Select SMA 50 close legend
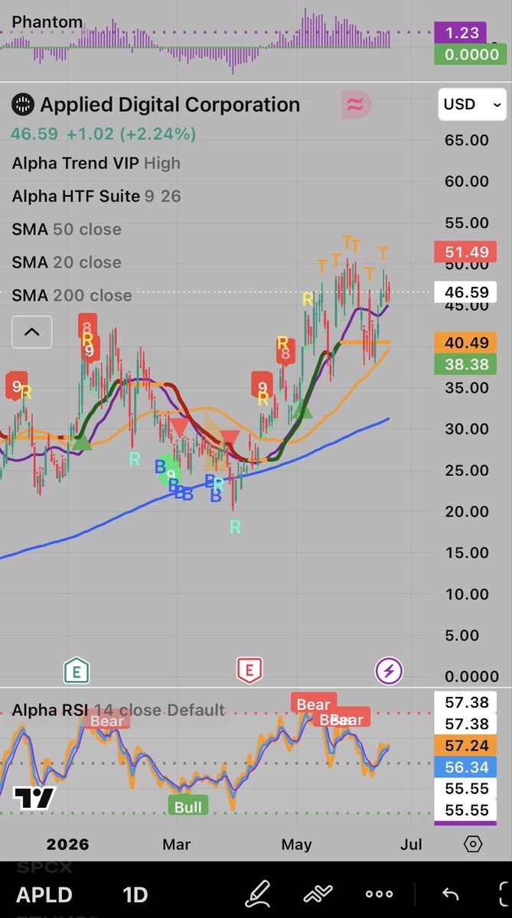512x918 pixels. point(67,229)
